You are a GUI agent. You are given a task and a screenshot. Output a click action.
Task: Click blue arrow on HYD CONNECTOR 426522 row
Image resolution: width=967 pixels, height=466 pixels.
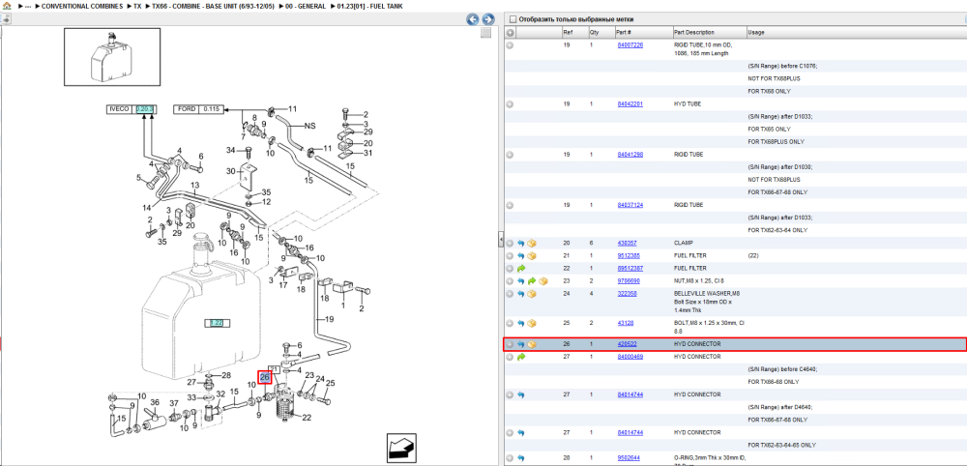point(520,344)
